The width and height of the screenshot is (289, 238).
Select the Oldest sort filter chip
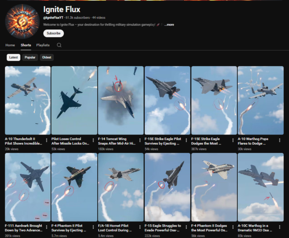(x=47, y=57)
